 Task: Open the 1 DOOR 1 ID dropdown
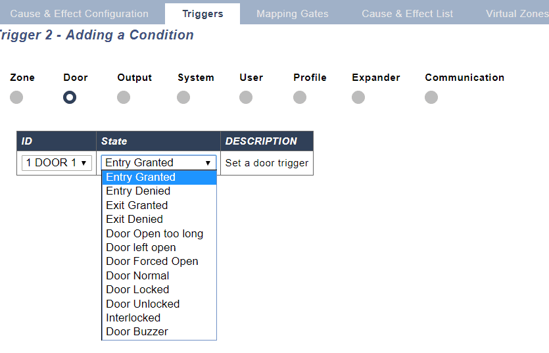point(57,163)
